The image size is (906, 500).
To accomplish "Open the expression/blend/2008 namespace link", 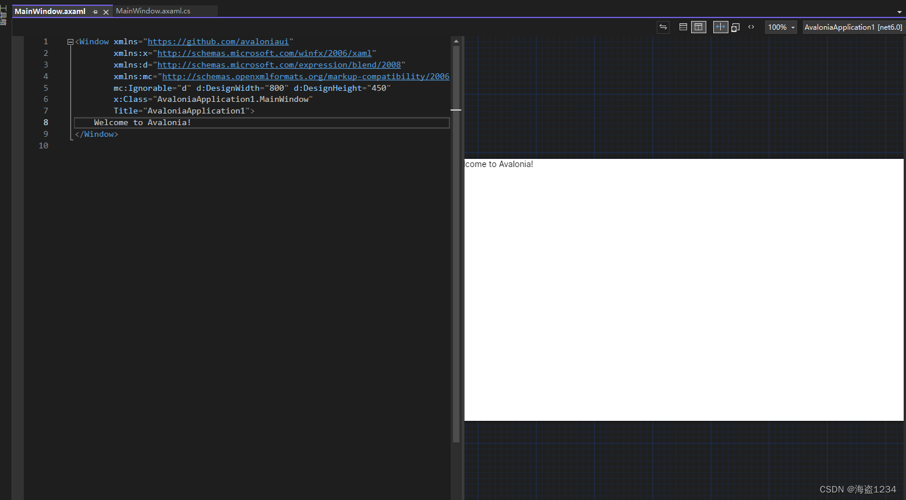I will pyautogui.click(x=279, y=65).
